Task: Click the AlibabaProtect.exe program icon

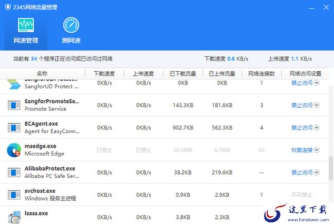Action: point(14,172)
